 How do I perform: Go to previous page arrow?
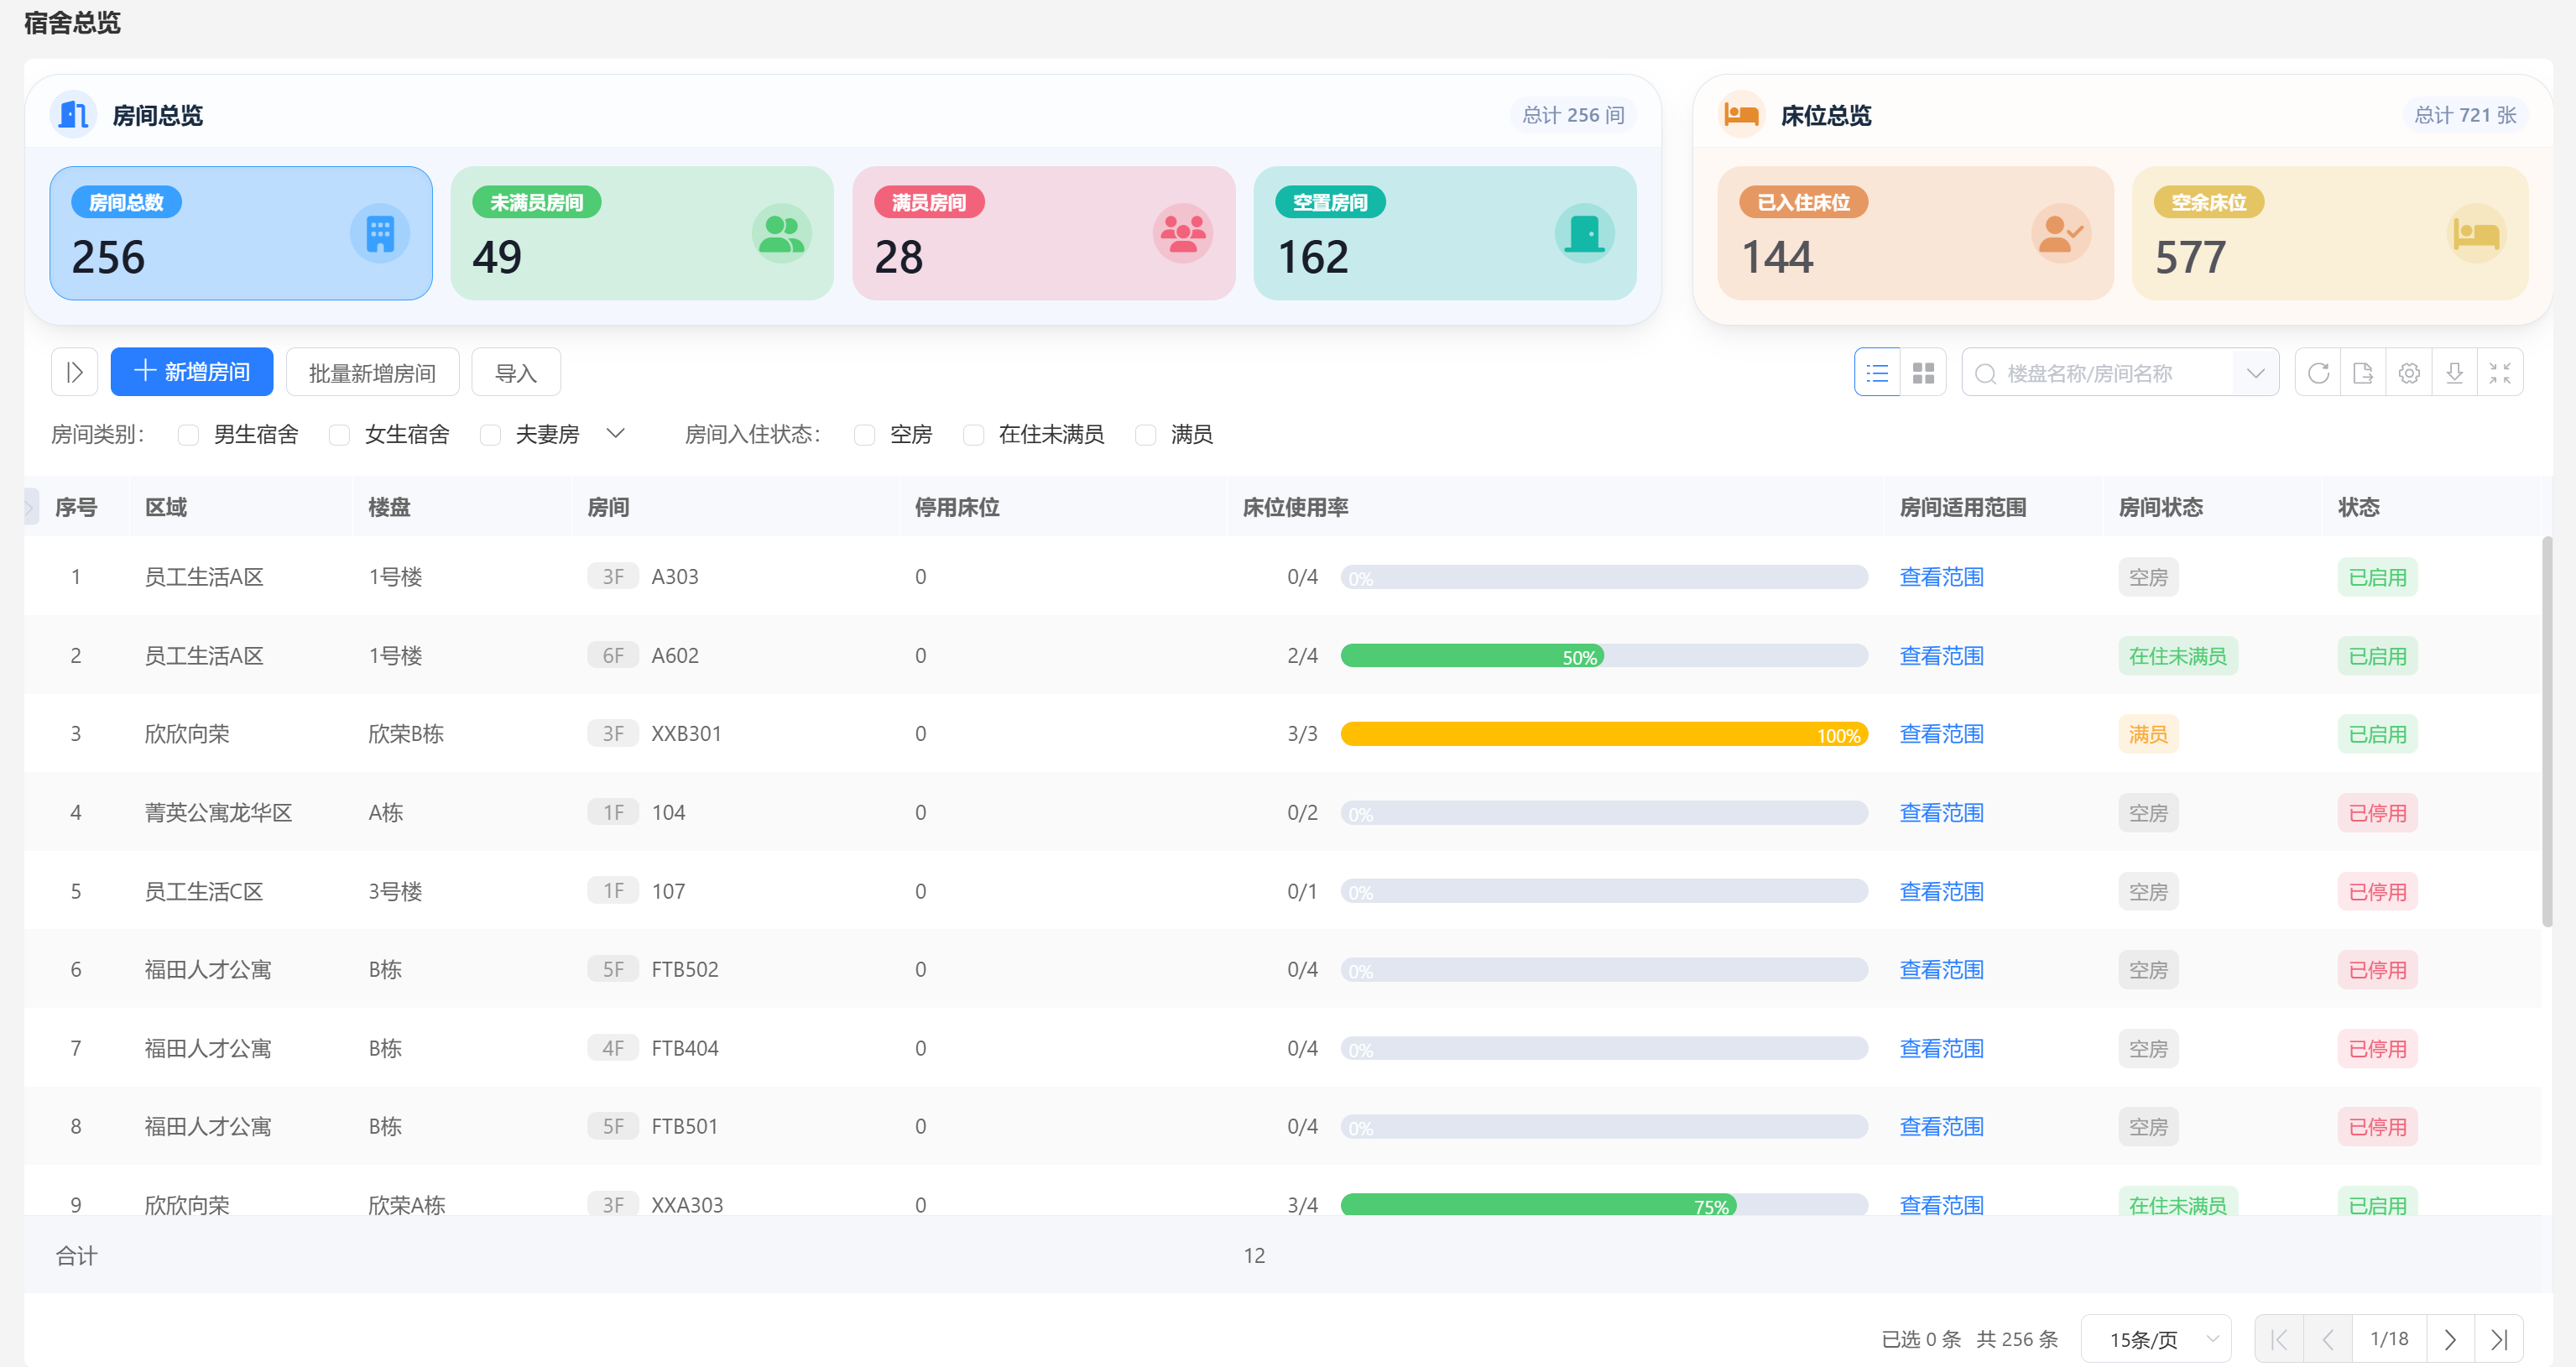pyautogui.click(x=2328, y=1339)
